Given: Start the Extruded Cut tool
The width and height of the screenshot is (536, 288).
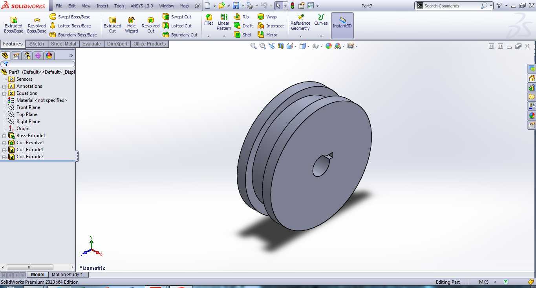Looking at the screenshot, I should [x=112, y=25].
